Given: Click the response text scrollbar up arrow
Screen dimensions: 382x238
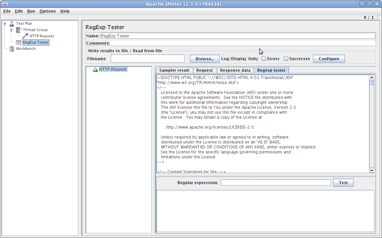Looking at the screenshot, I should point(372,77).
